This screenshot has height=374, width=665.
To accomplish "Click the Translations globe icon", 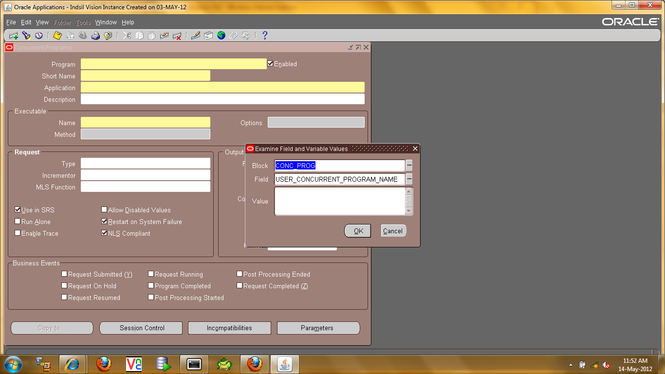I will coord(221,36).
